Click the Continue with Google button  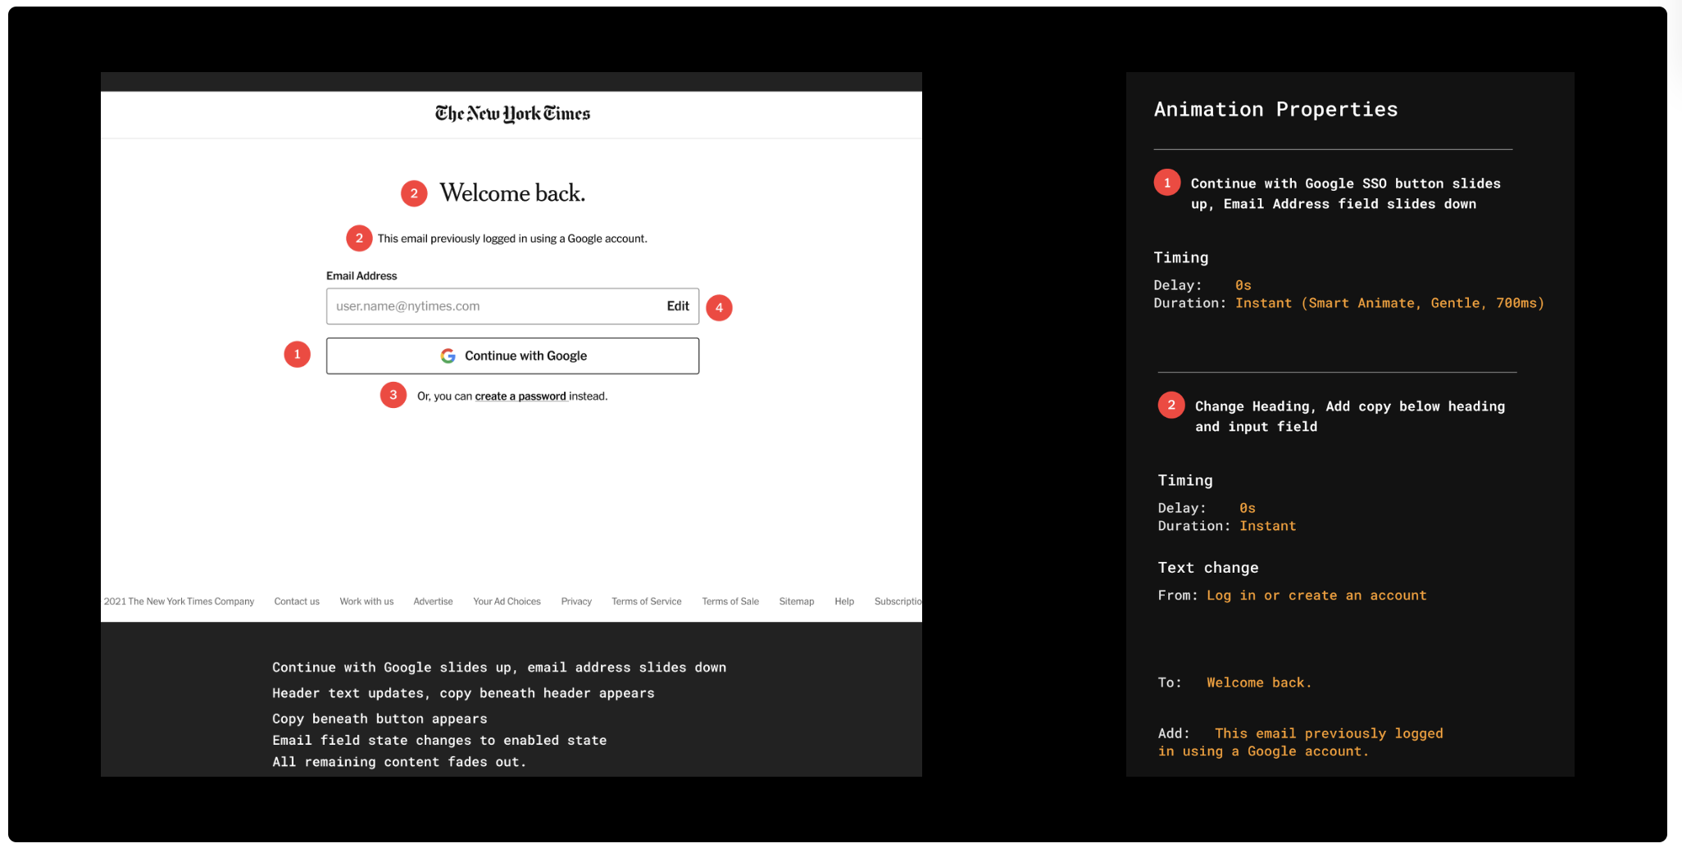[x=512, y=356]
